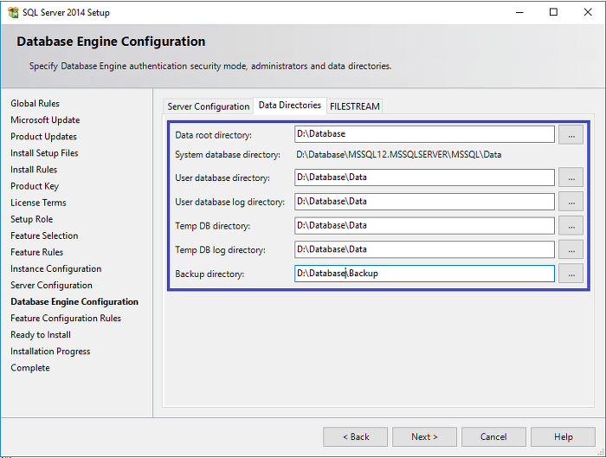Image resolution: width=606 pixels, height=458 pixels.
Task: Minimize the setup window
Action: click(519, 12)
